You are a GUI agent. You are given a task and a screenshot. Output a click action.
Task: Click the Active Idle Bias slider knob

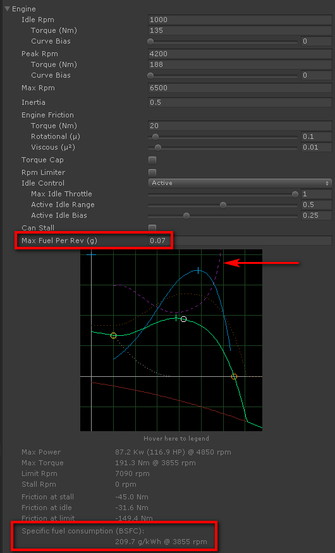point(186,215)
